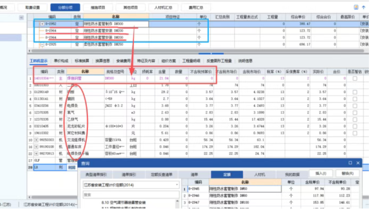Click the blue up arrow icon at top right
The height and width of the screenshot is (216, 372).
(x=363, y=7)
